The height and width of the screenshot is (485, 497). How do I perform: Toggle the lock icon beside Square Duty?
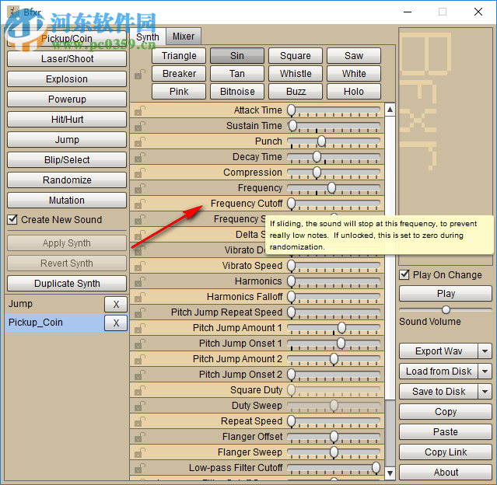click(140, 390)
